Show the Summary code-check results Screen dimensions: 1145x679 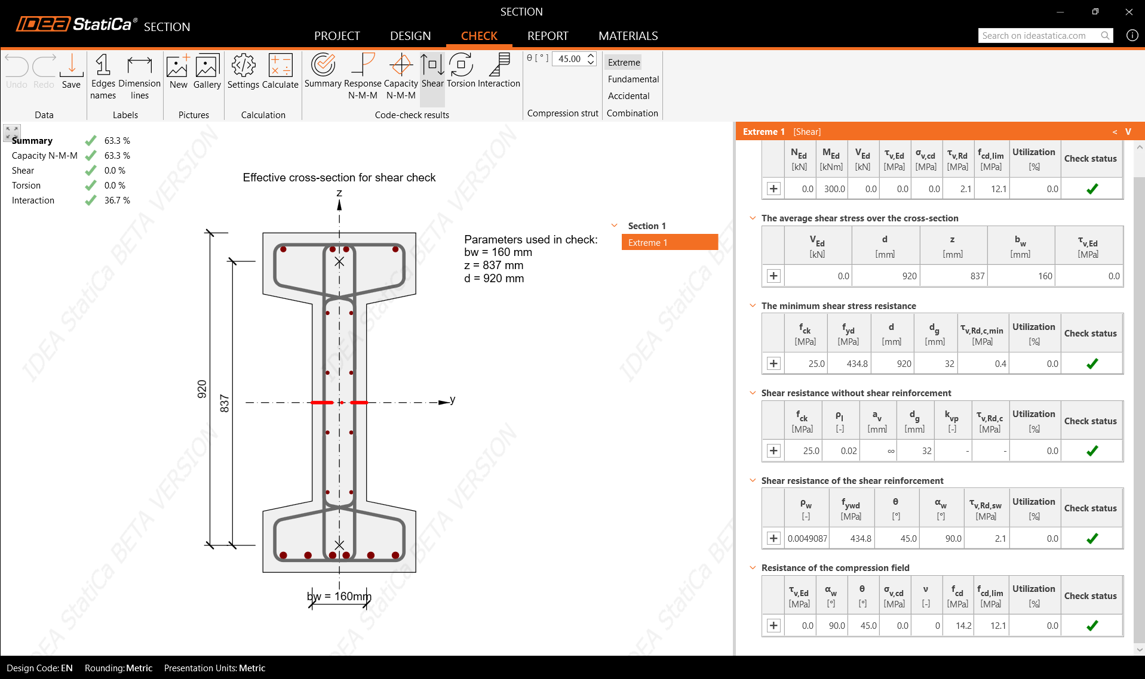pos(323,72)
